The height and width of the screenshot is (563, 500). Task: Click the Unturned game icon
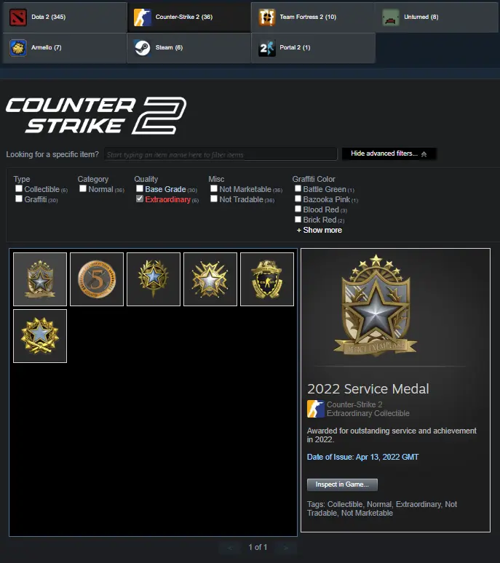point(391,17)
